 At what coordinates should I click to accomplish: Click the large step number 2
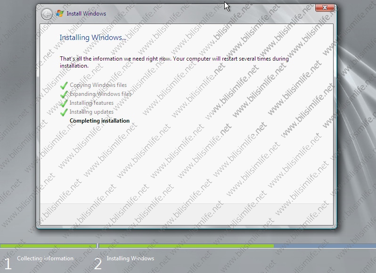pos(98,264)
